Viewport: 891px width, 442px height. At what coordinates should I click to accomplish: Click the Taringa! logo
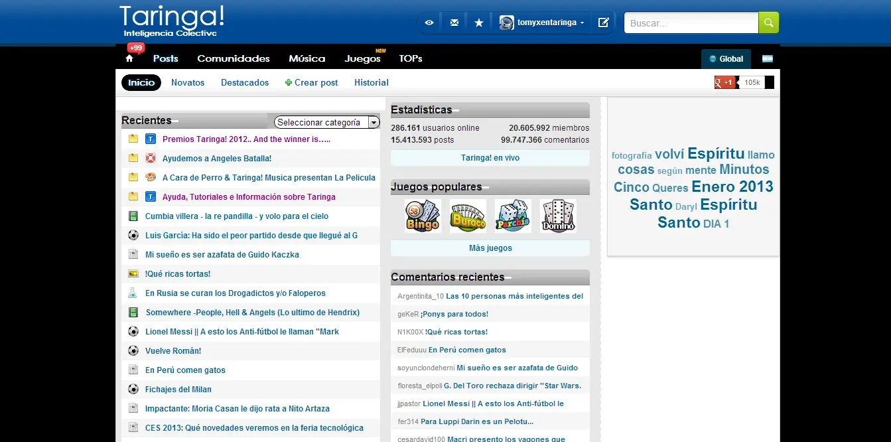[x=172, y=21]
